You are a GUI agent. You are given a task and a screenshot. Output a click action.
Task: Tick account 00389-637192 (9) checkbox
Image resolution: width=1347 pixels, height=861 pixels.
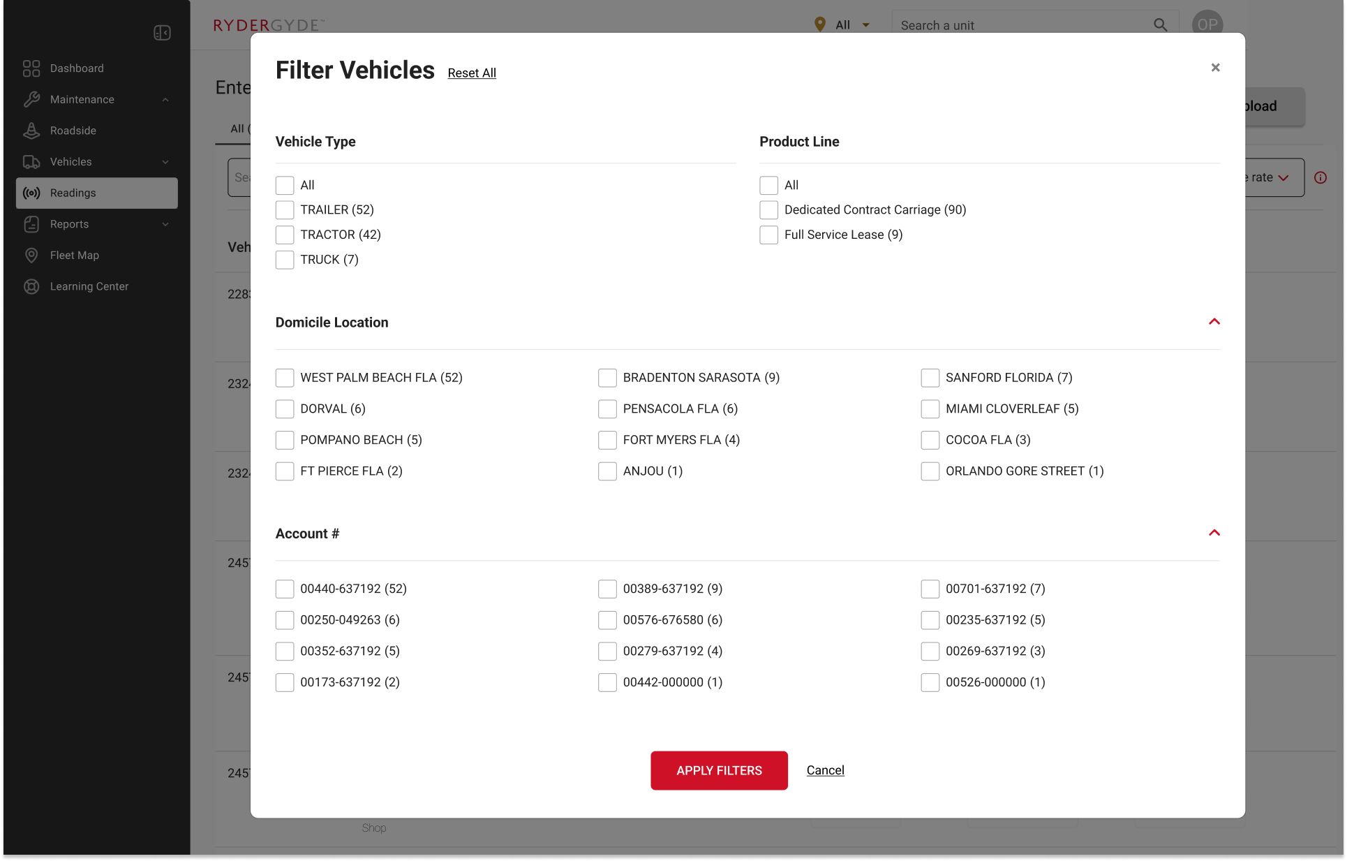pos(607,589)
